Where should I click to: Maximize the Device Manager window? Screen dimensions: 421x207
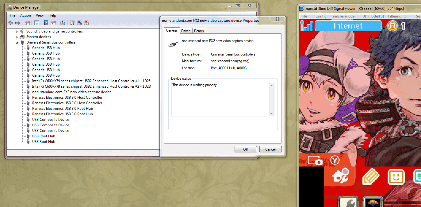[238, 6]
